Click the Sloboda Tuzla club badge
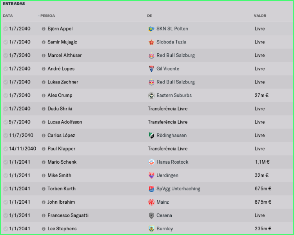 (x=151, y=42)
